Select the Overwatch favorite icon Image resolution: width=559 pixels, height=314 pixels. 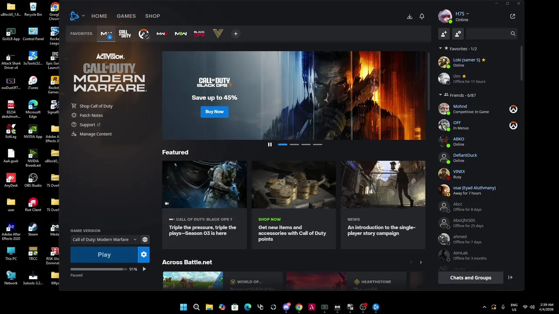pos(144,34)
